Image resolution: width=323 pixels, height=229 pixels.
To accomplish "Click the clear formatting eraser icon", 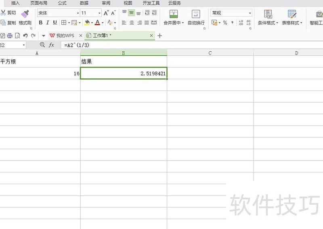I will [x=110, y=23].
